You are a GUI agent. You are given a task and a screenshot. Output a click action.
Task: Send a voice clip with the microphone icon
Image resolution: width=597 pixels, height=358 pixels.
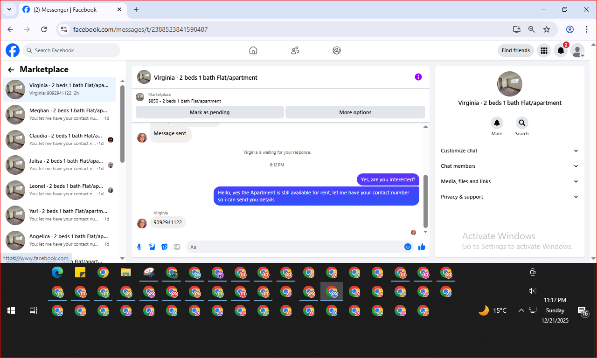(139, 247)
